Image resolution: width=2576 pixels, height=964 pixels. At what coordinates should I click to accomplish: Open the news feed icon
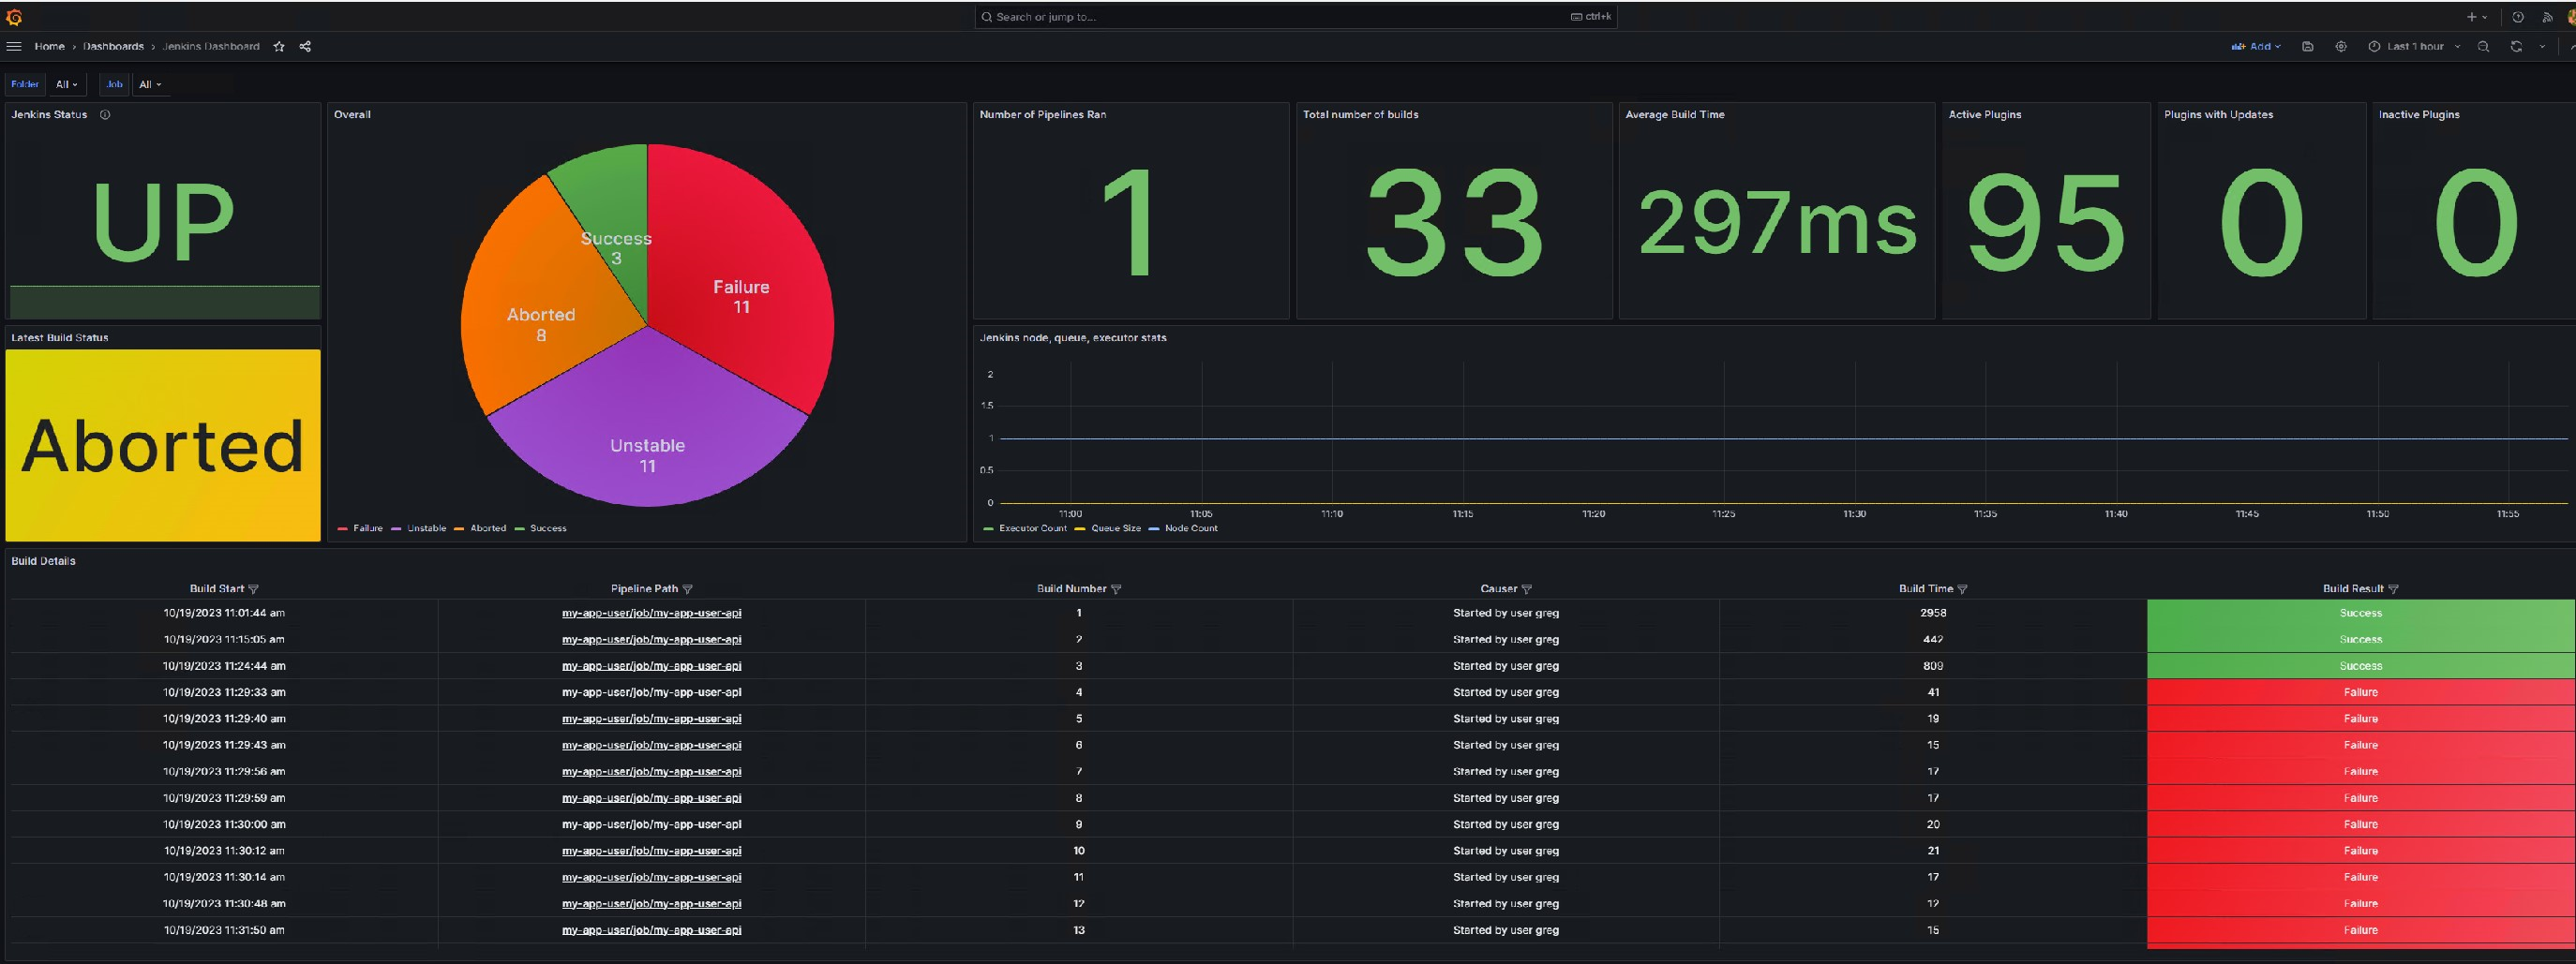[2547, 17]
